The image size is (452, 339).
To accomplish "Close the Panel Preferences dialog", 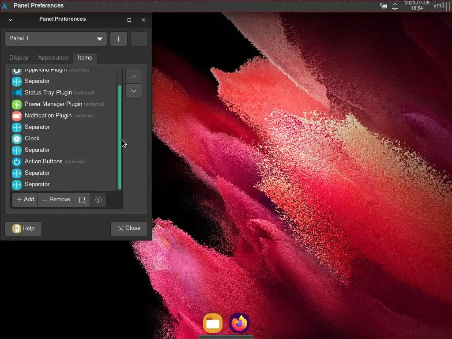I will [x=129, y=229].
